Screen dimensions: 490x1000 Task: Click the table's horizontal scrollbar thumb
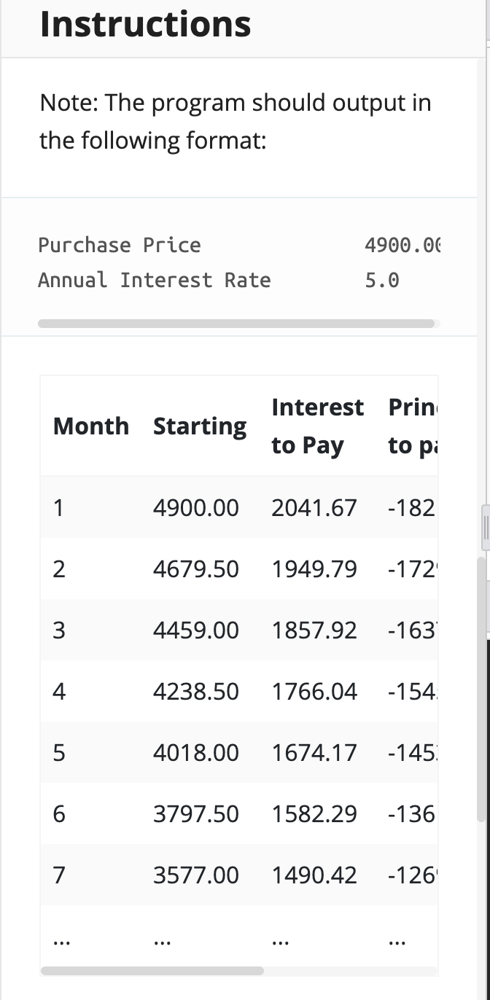[152, 971]
